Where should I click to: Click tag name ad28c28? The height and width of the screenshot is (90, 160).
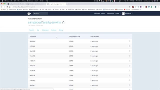pos(32,70)
